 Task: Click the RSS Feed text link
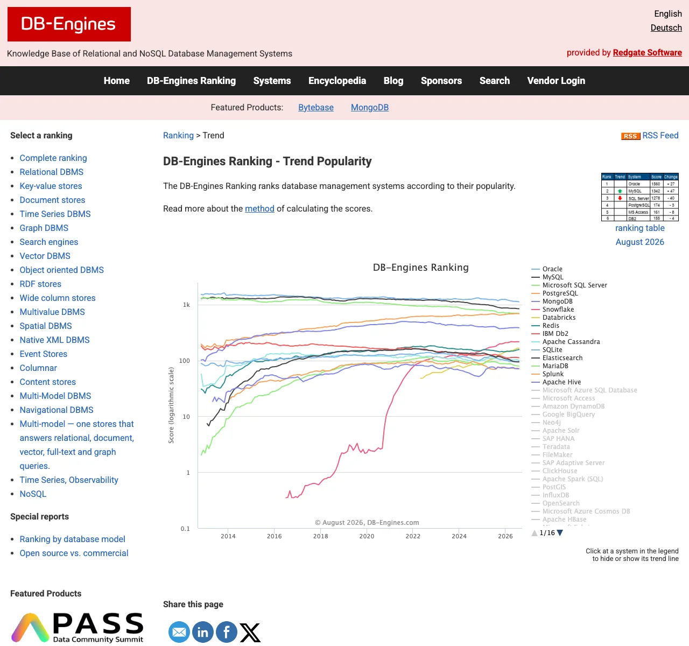coord(660,136)
